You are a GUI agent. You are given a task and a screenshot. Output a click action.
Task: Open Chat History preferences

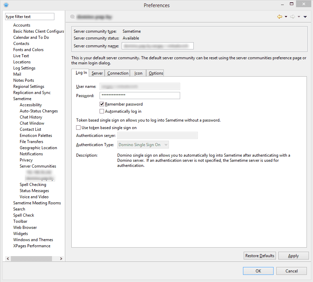[x=31, y=117]
